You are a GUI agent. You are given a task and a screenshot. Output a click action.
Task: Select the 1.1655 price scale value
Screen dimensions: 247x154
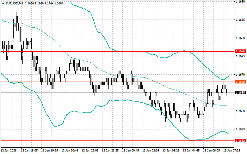point(240,129)
